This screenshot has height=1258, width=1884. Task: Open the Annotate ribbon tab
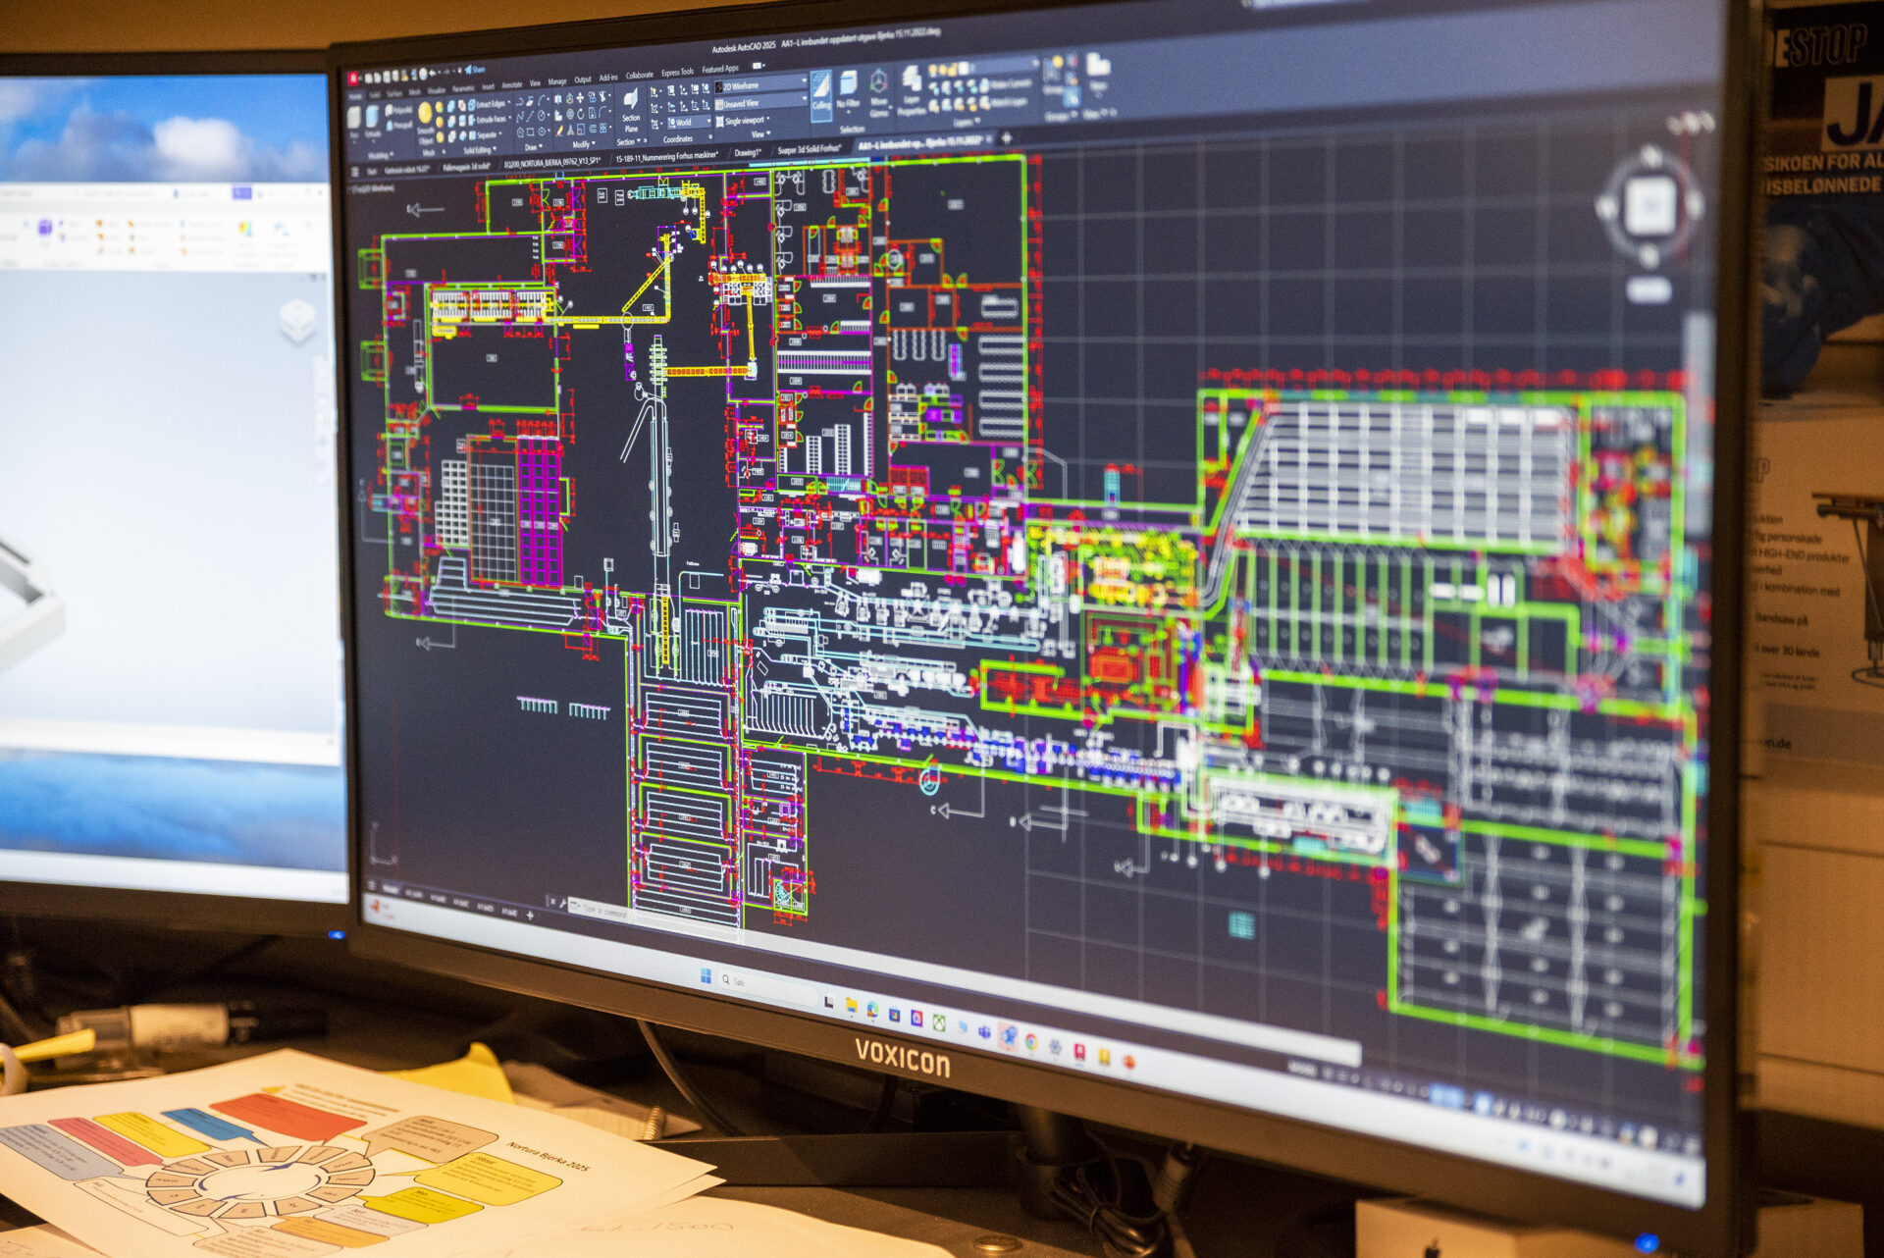coord(512,85)
